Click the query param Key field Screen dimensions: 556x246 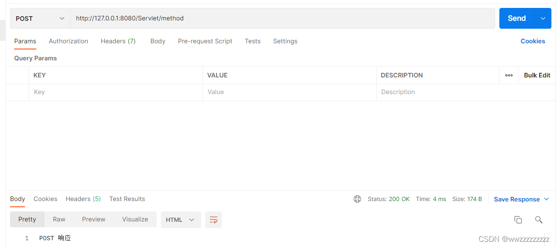tap(116, 92)
